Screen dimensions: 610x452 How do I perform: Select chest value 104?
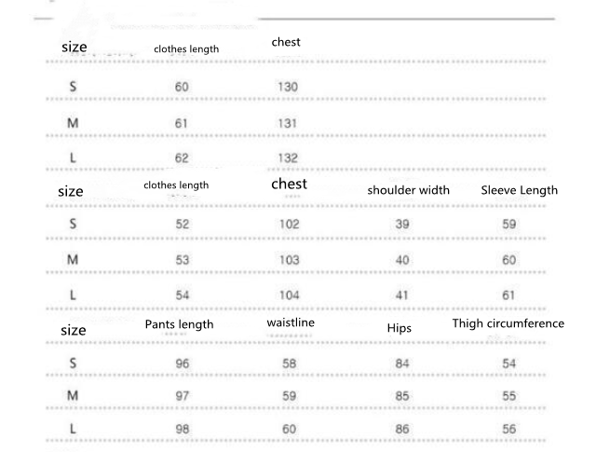(x=290, y=295)
